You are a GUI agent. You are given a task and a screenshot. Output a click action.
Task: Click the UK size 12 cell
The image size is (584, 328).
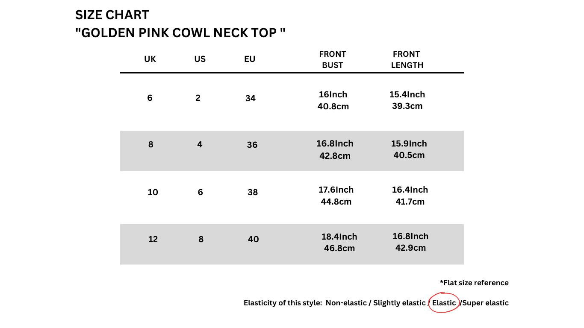[153, 240]
